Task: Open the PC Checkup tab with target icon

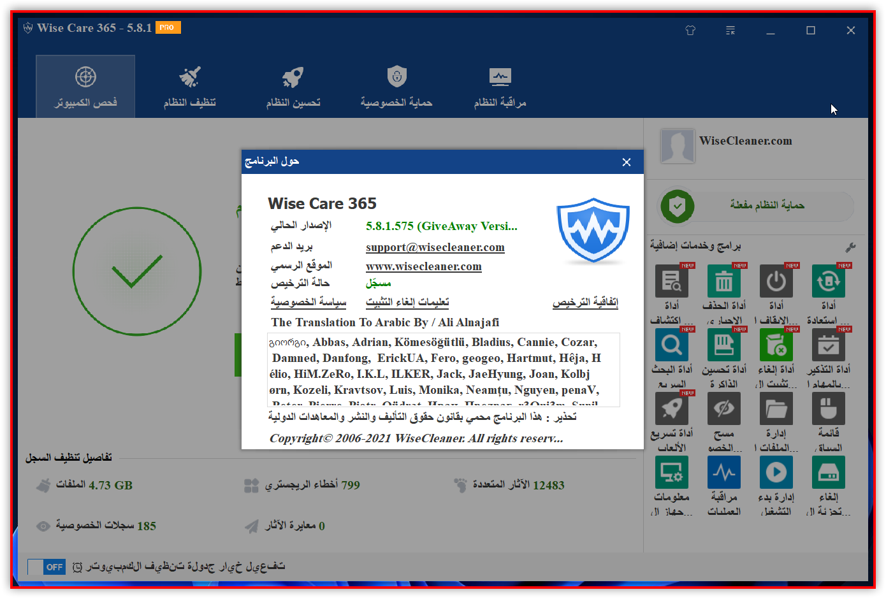Action: click(85, 86)
